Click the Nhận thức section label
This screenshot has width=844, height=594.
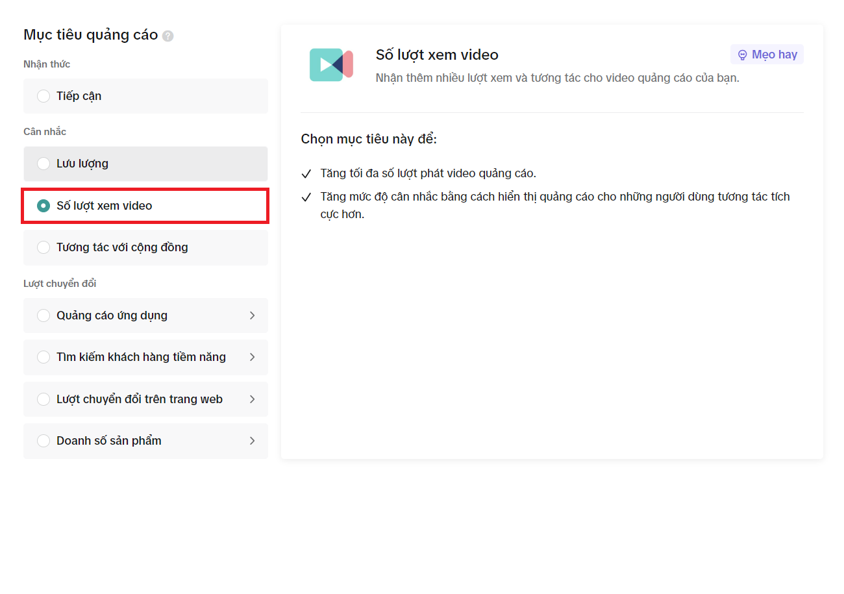pyautogui.click(x=47, y=64)
